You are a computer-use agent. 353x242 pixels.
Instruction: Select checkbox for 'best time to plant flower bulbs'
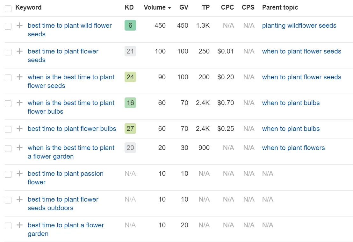(8, 129)
